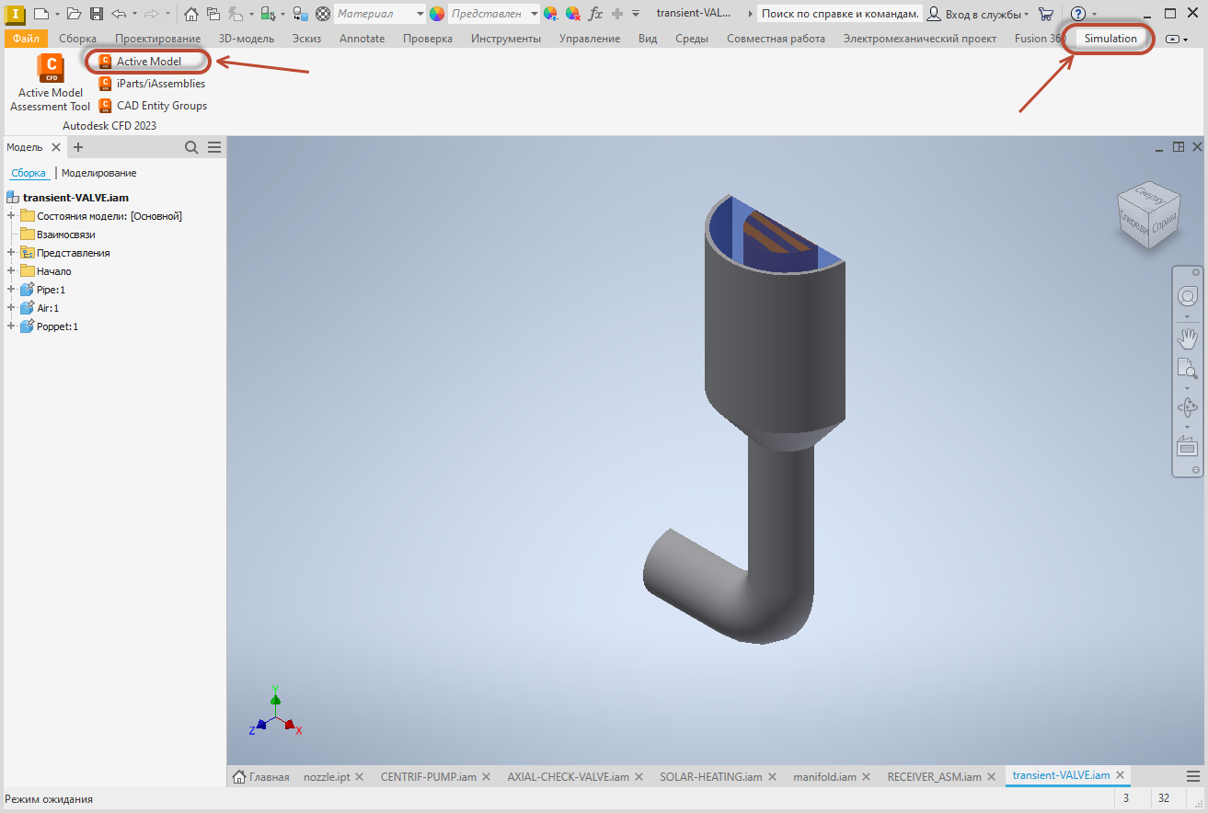Switch to the CENTRIF-PUMP.iam document tab
This screenshot has height=813, width=1208.
pos(429,776)
